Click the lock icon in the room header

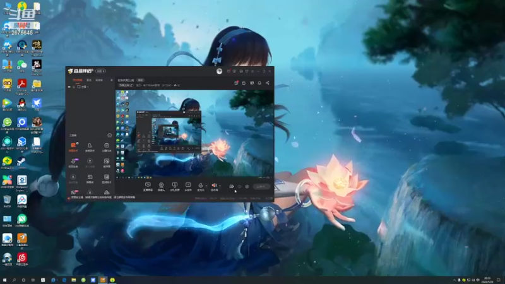[x=244, y=83]
